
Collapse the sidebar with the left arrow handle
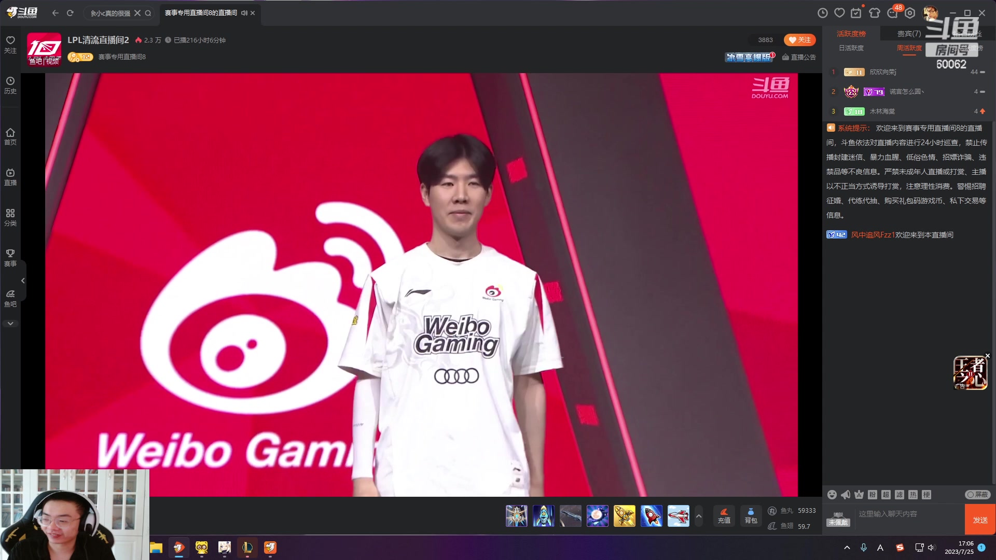pos(23,281)
